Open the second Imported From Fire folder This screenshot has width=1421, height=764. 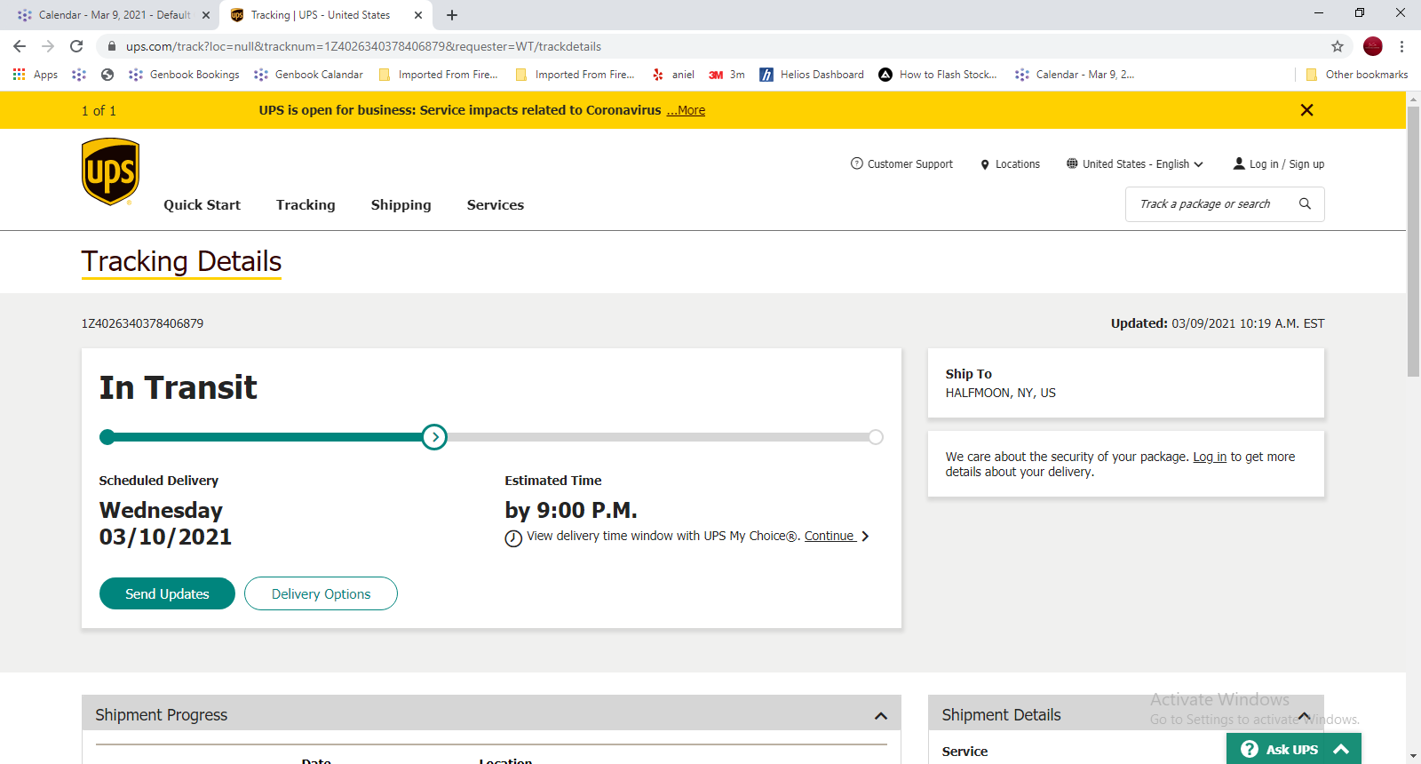(576, 75)
